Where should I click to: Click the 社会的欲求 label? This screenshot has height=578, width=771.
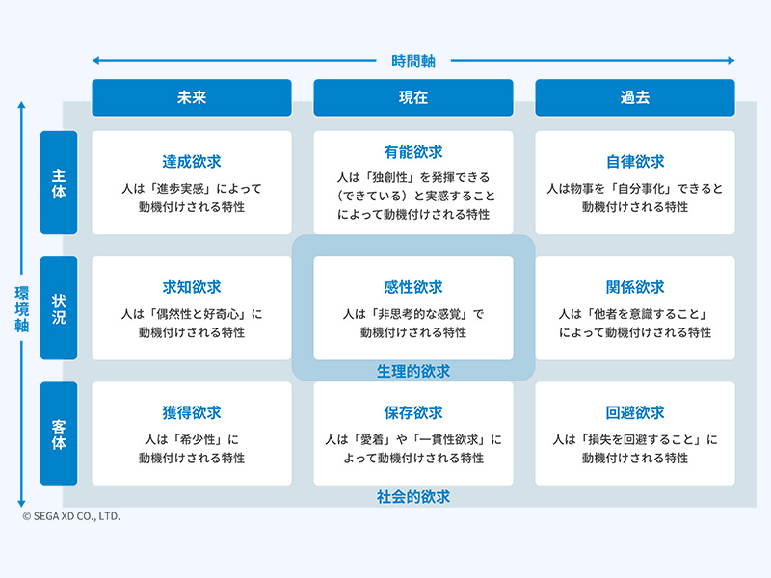point(413,497)
